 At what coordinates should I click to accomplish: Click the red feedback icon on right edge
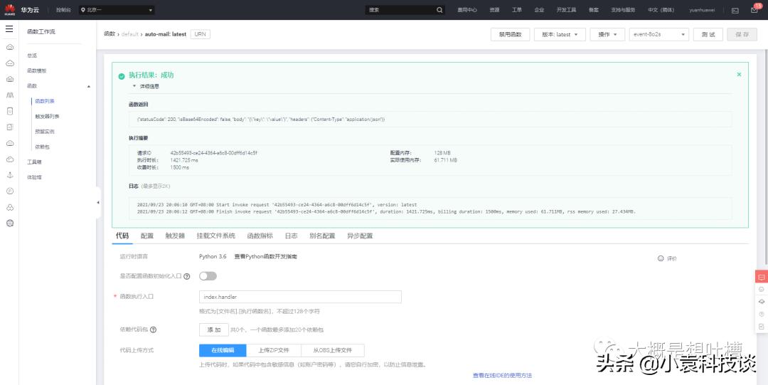(x=761, y=277)
